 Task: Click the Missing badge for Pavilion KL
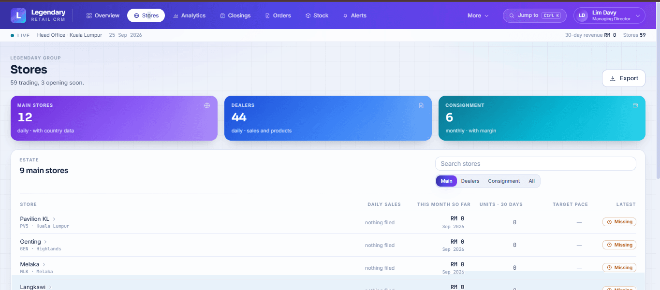[x=619, y=222]
